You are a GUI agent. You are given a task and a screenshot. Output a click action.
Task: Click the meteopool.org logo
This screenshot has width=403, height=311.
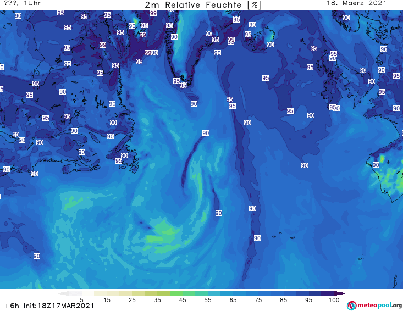374,306
